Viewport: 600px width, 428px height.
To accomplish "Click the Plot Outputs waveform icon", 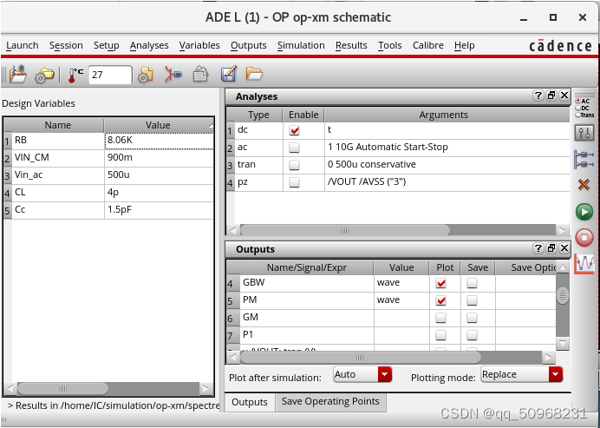I will point(584,262).
